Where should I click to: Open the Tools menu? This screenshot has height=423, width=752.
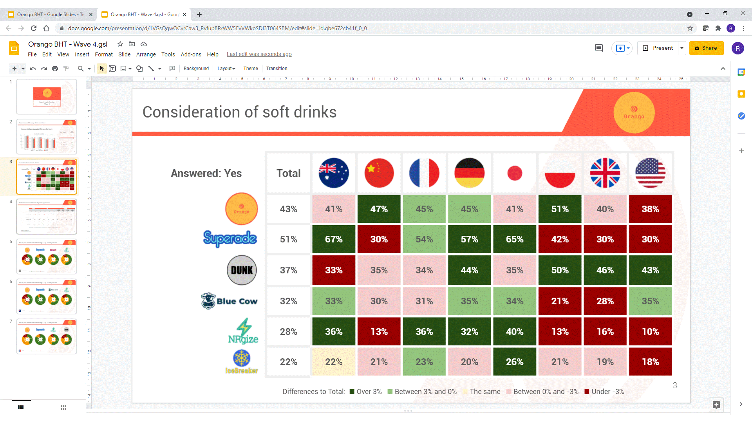[168, 54]
